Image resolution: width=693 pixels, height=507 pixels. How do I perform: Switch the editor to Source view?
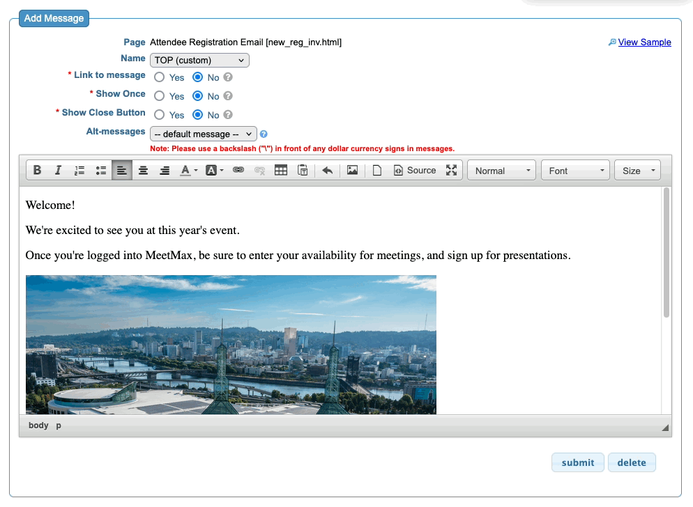point(415,171)
